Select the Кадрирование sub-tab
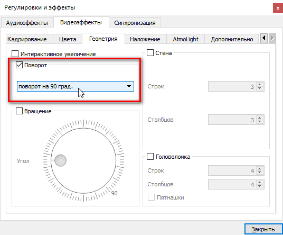Image resolution: width=283 pixels, height=235 pixels. (27, 39)
